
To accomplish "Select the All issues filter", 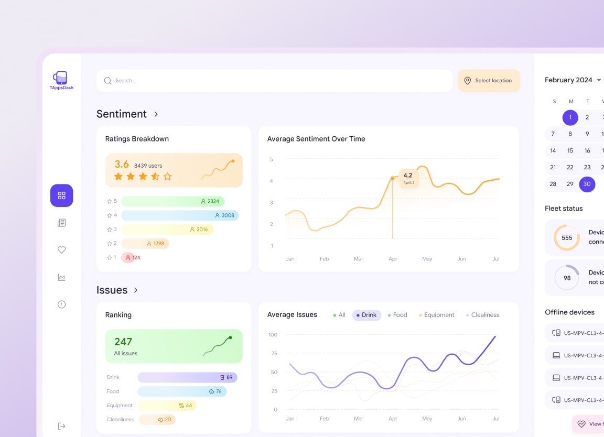I will click(x=339, y=315).
